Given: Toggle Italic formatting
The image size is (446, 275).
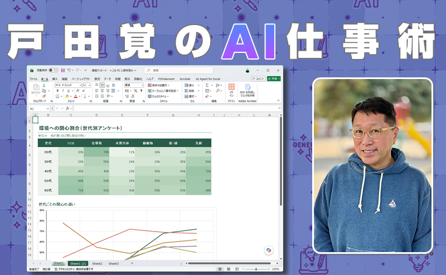Looking at the screenshot, I should [63, 91].
